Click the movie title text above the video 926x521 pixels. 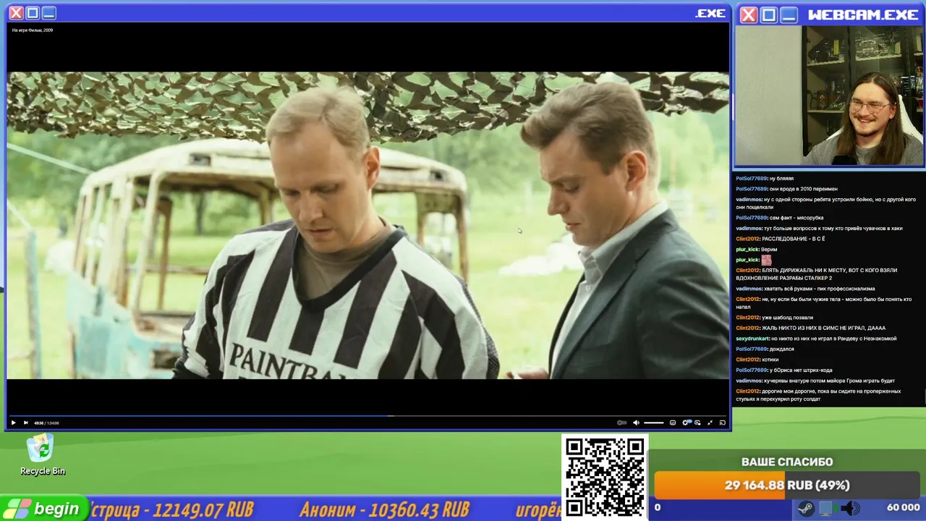click(x=33, y=30)
